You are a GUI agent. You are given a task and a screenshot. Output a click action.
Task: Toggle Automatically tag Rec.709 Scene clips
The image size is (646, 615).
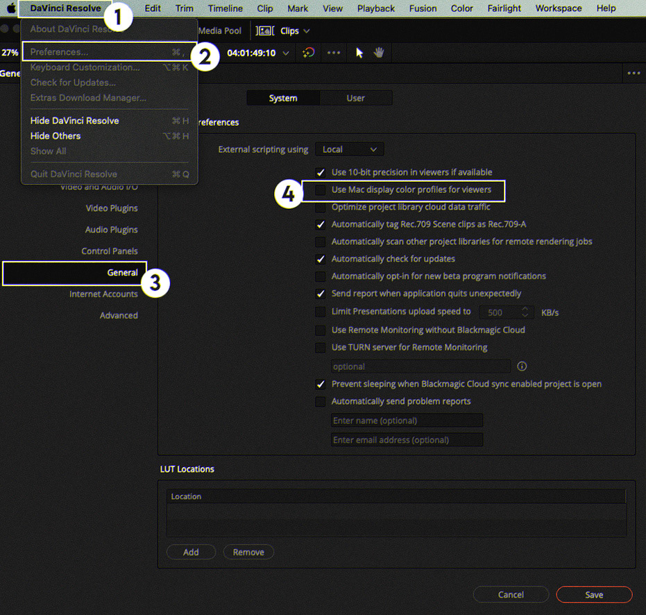[x=320, y=225]
